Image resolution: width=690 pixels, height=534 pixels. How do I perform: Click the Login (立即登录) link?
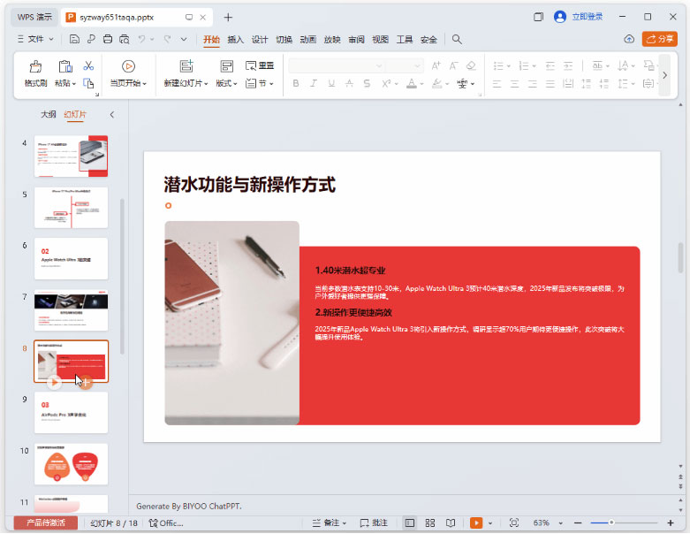[x=587, y=17]
